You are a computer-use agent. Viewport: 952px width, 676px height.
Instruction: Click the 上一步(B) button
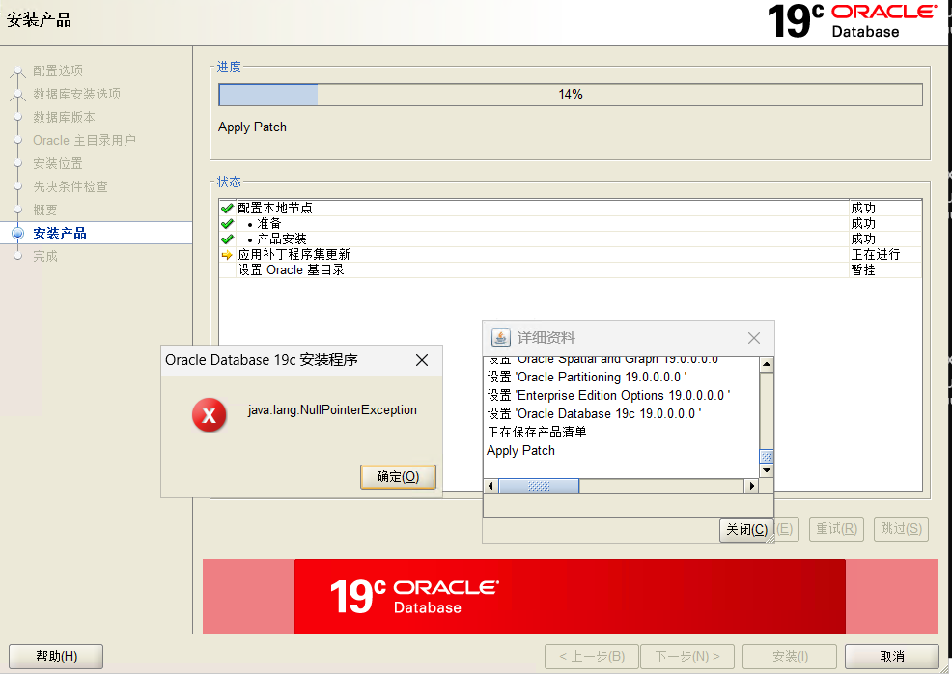coord(592,656)
